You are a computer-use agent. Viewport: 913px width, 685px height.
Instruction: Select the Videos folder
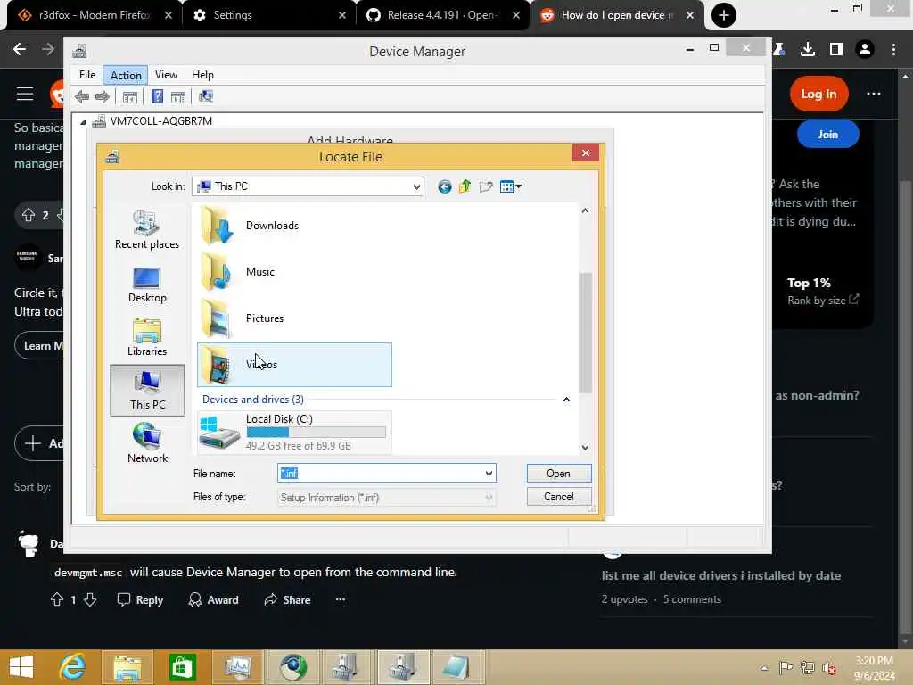click(x=294, y=365)
